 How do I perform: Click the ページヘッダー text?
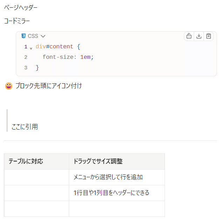21,7
